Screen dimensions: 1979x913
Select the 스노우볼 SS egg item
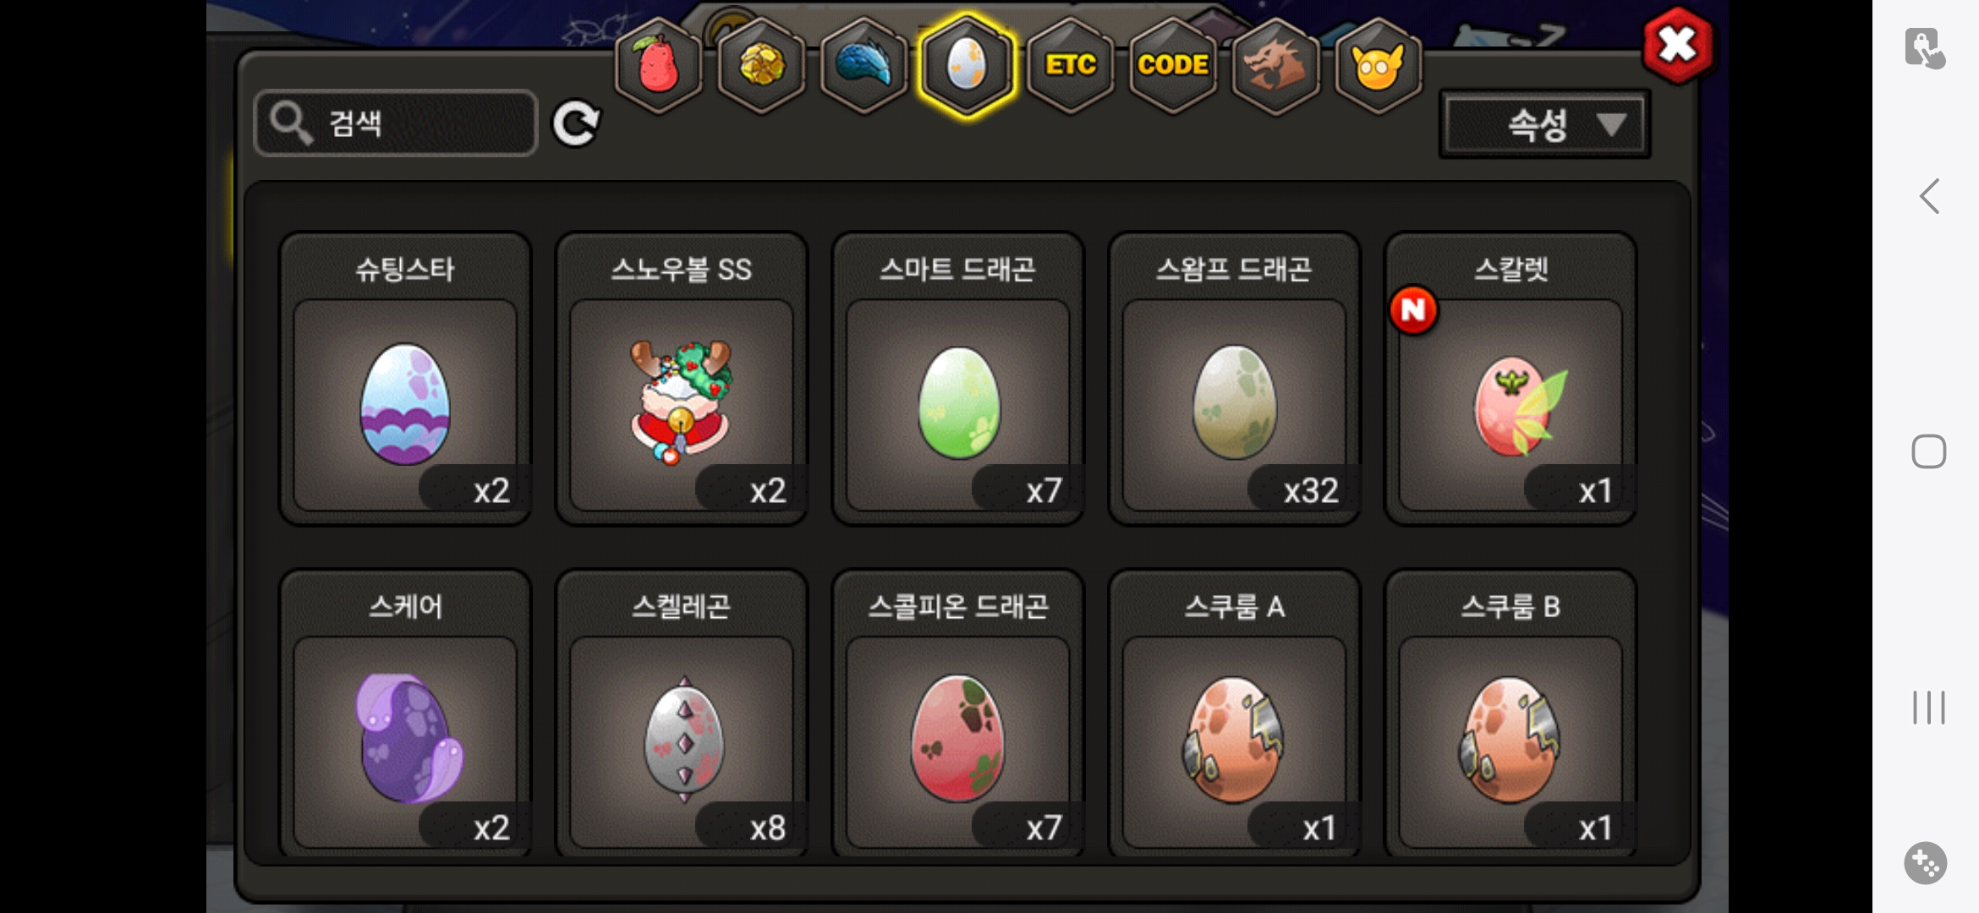click(x=682, y=379)
